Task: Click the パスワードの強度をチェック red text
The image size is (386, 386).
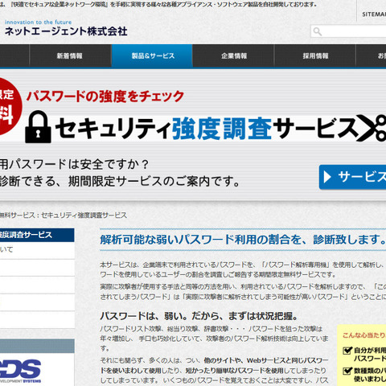Action: point(105,96)
